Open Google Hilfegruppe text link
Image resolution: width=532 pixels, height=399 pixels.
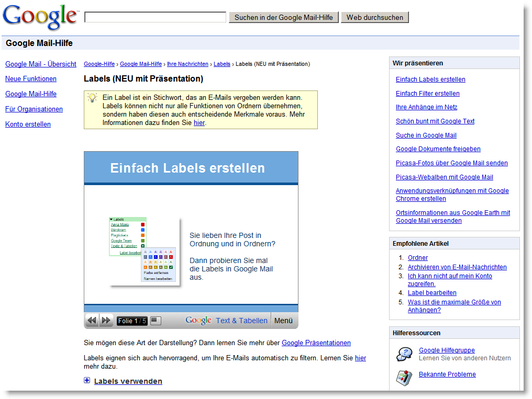(447, 350)
